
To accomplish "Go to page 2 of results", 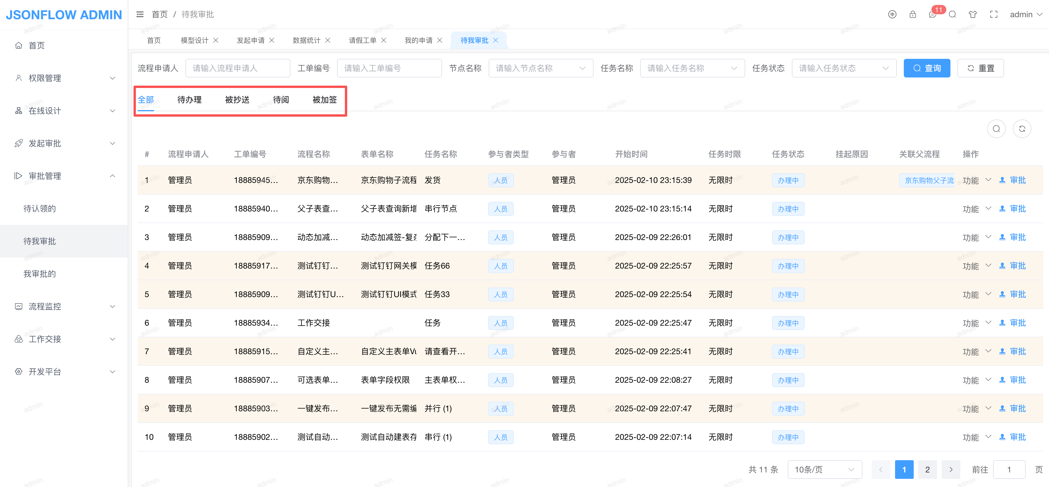I will coord(927,470).
